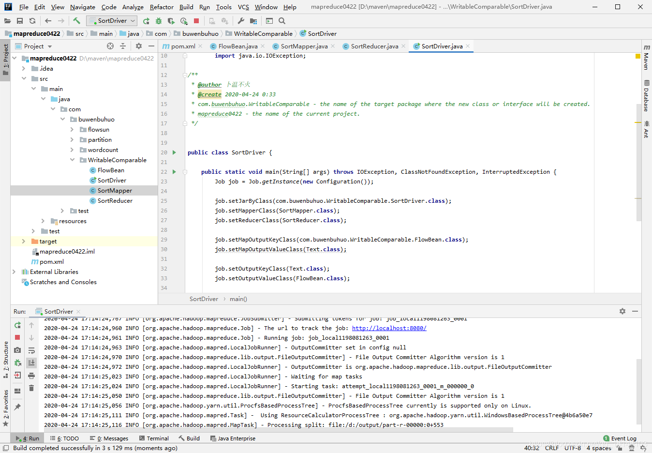Stop the process in the Run panel
Viewport: 652px width, 453px height.
(x=17, y=337)
